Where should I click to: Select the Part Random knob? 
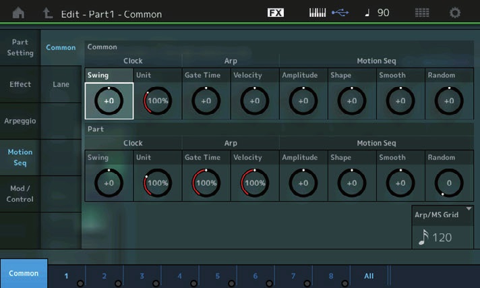coord(449,183)
